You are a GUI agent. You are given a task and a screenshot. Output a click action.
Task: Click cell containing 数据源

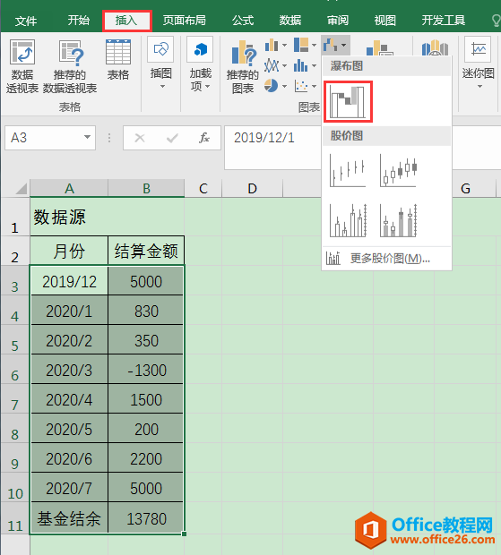[69, 217]
